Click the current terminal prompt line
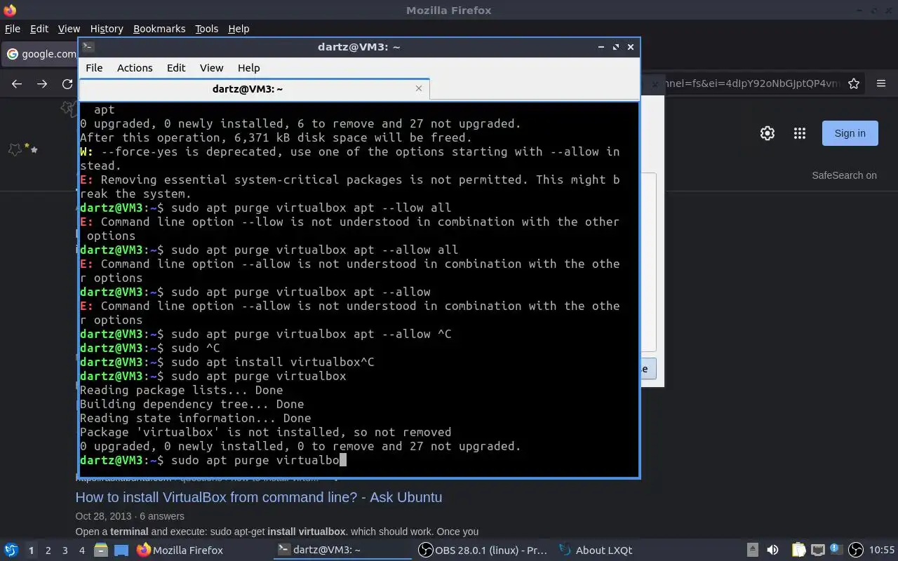Screen dimensions: 898x561 point(213,460)
